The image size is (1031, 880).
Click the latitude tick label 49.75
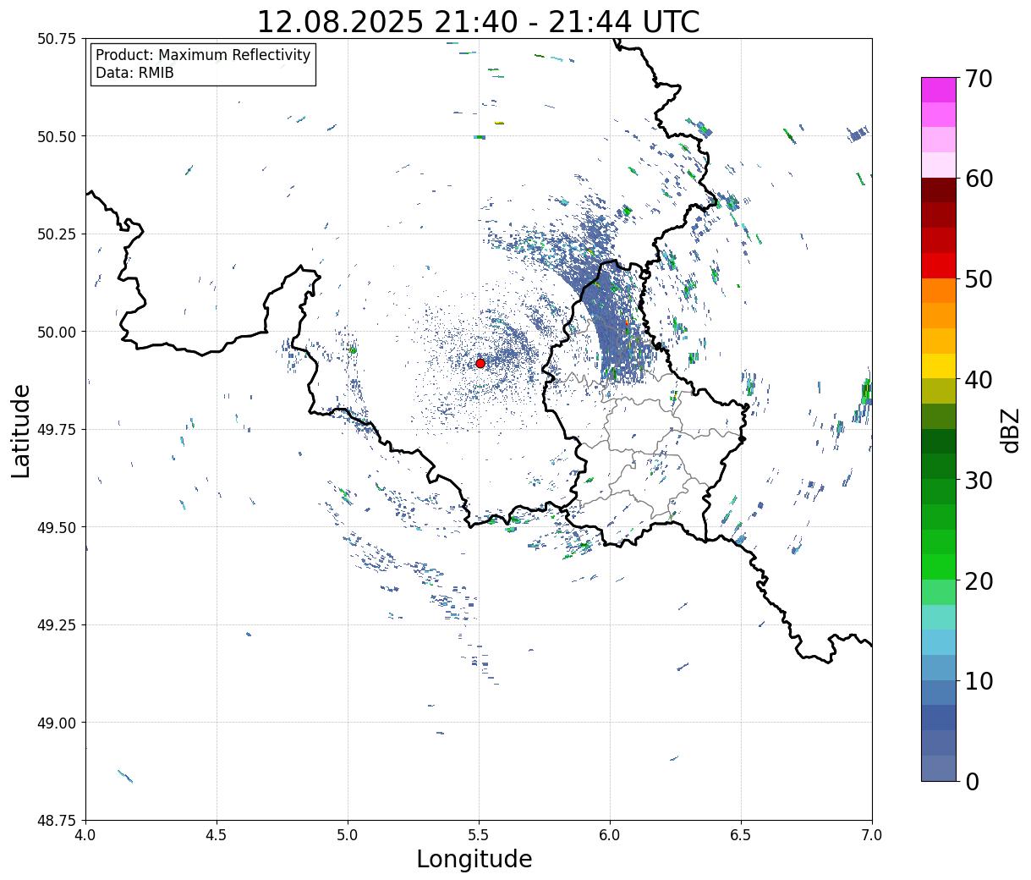[57, 430]
